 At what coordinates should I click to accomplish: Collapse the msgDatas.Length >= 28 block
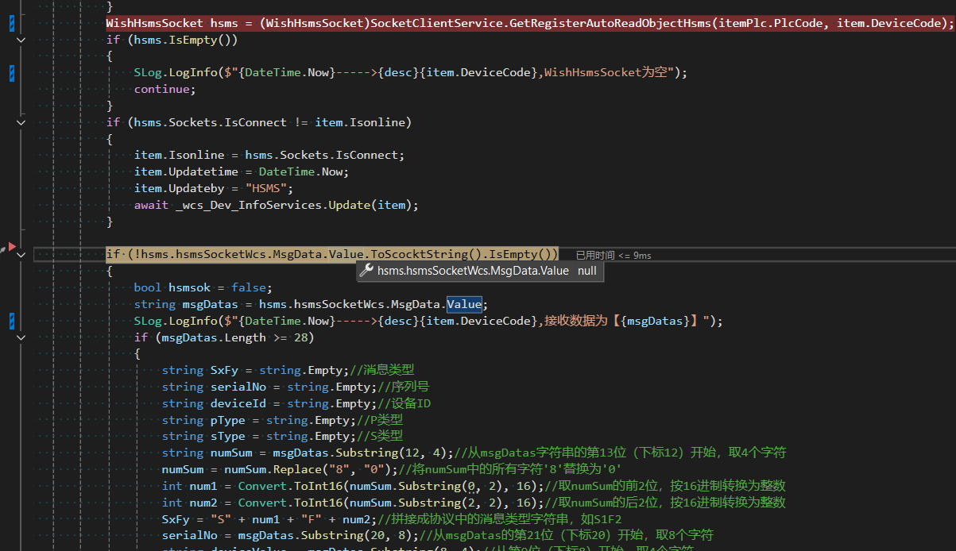pos(21,337)
